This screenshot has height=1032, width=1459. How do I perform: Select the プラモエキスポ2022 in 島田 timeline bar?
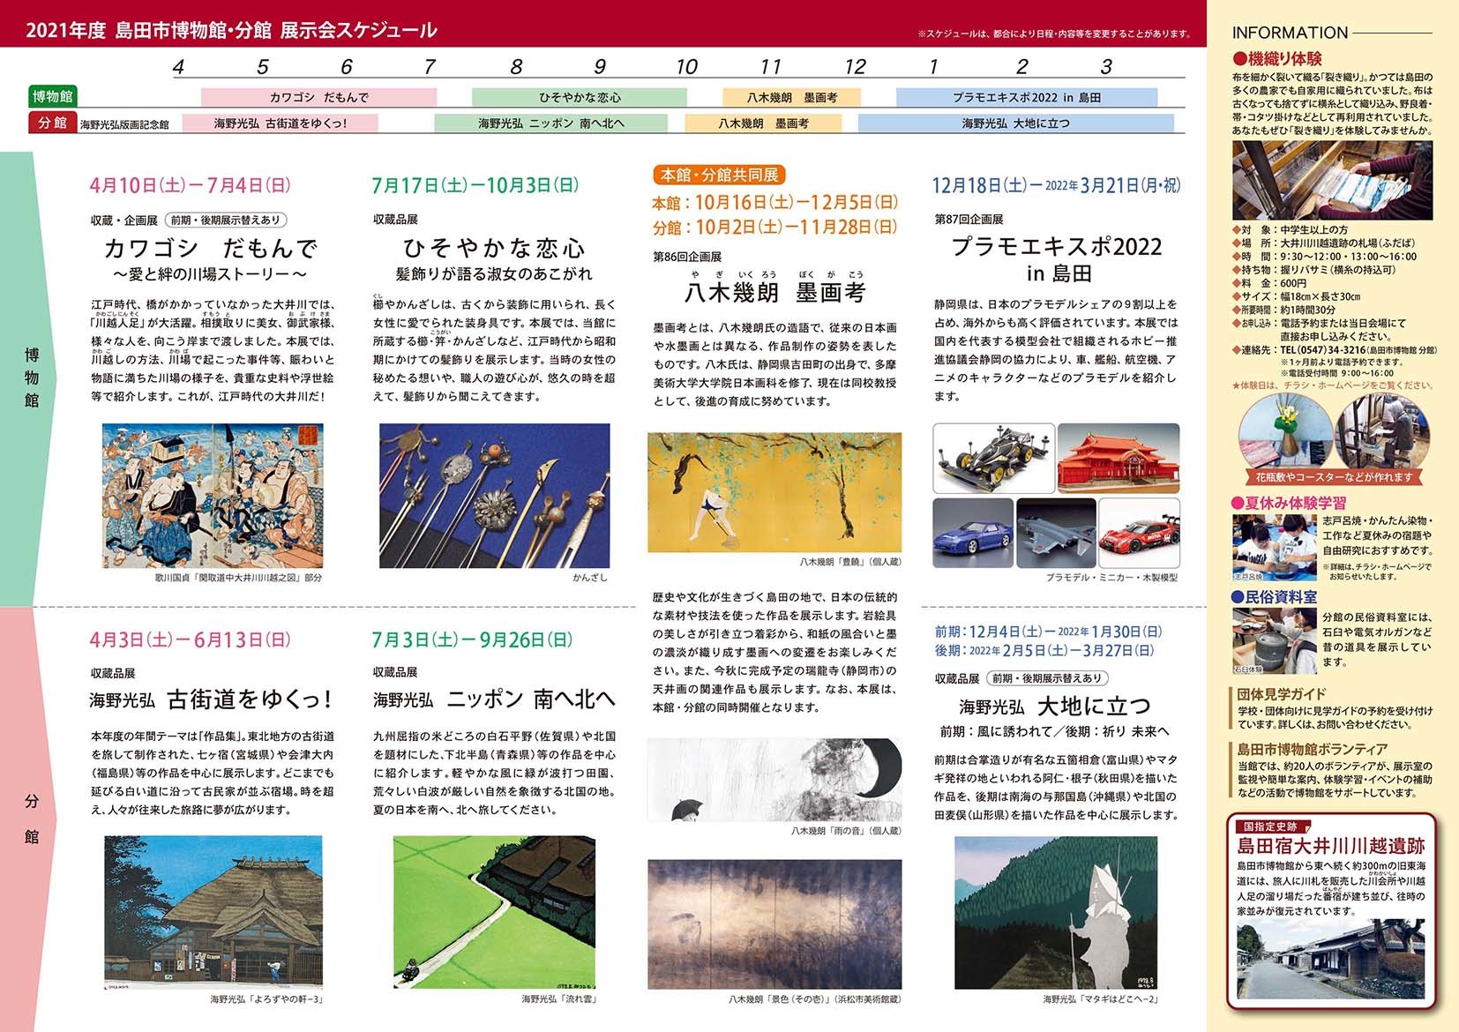coord(1027,97)
